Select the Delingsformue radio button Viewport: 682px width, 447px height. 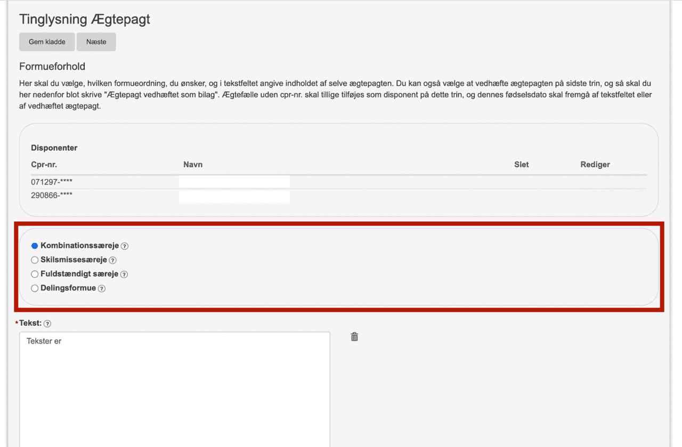[x=35, y=288]
